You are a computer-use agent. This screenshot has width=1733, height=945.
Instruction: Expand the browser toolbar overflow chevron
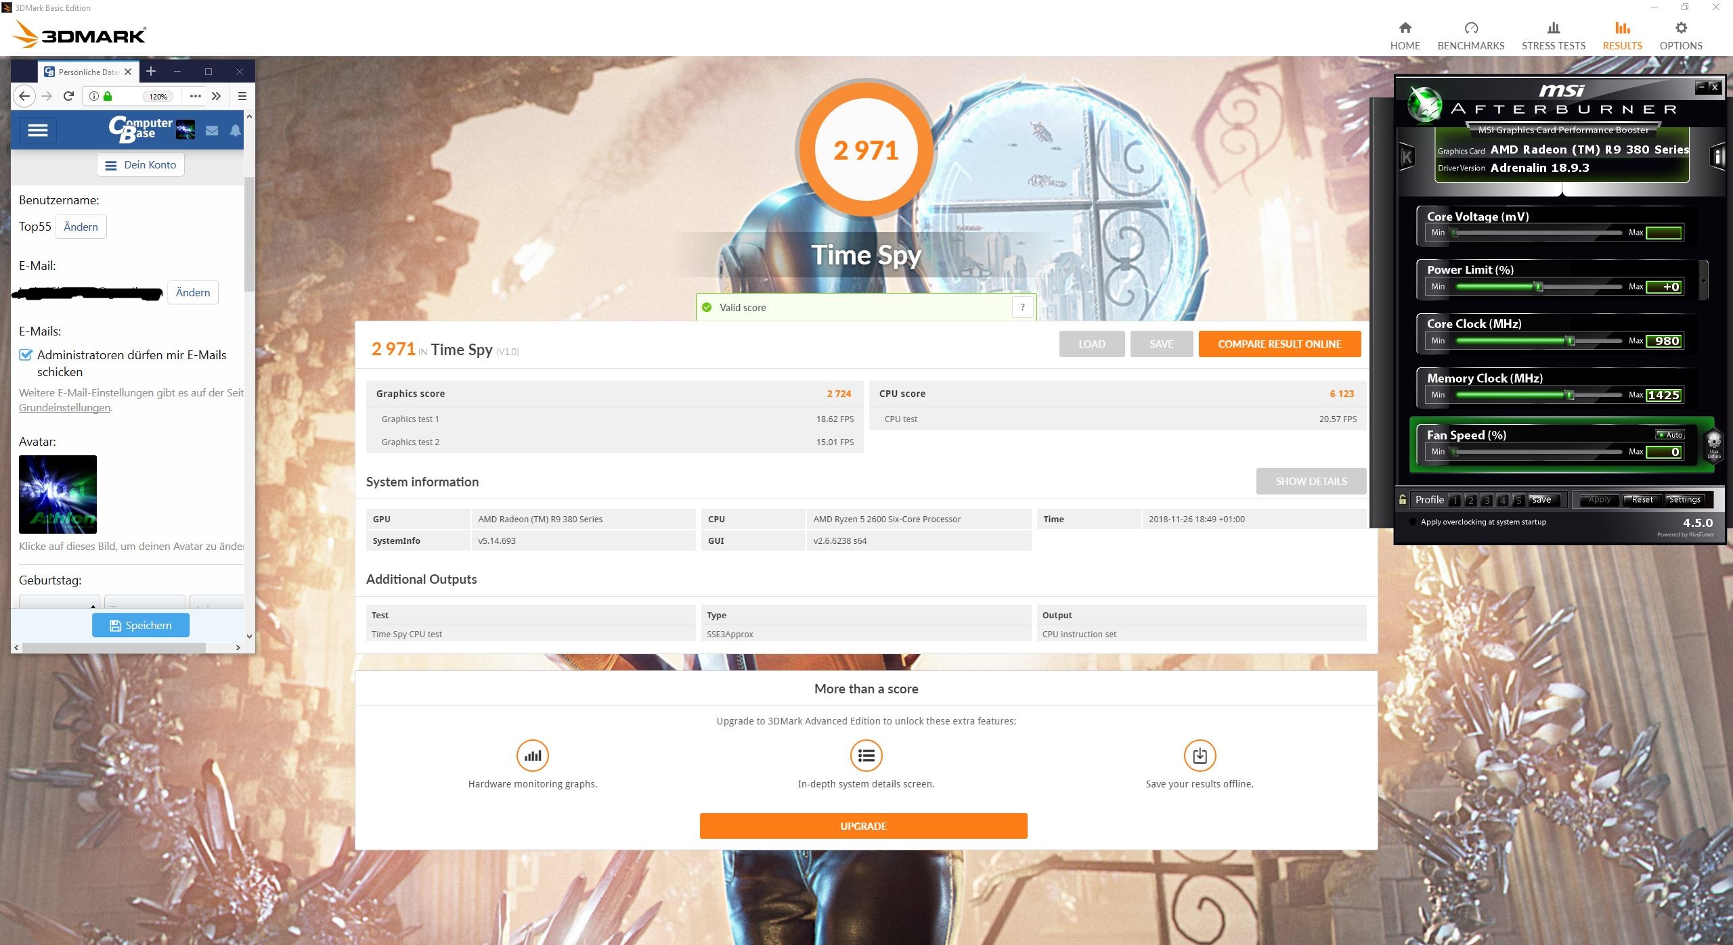coord(216,96)
